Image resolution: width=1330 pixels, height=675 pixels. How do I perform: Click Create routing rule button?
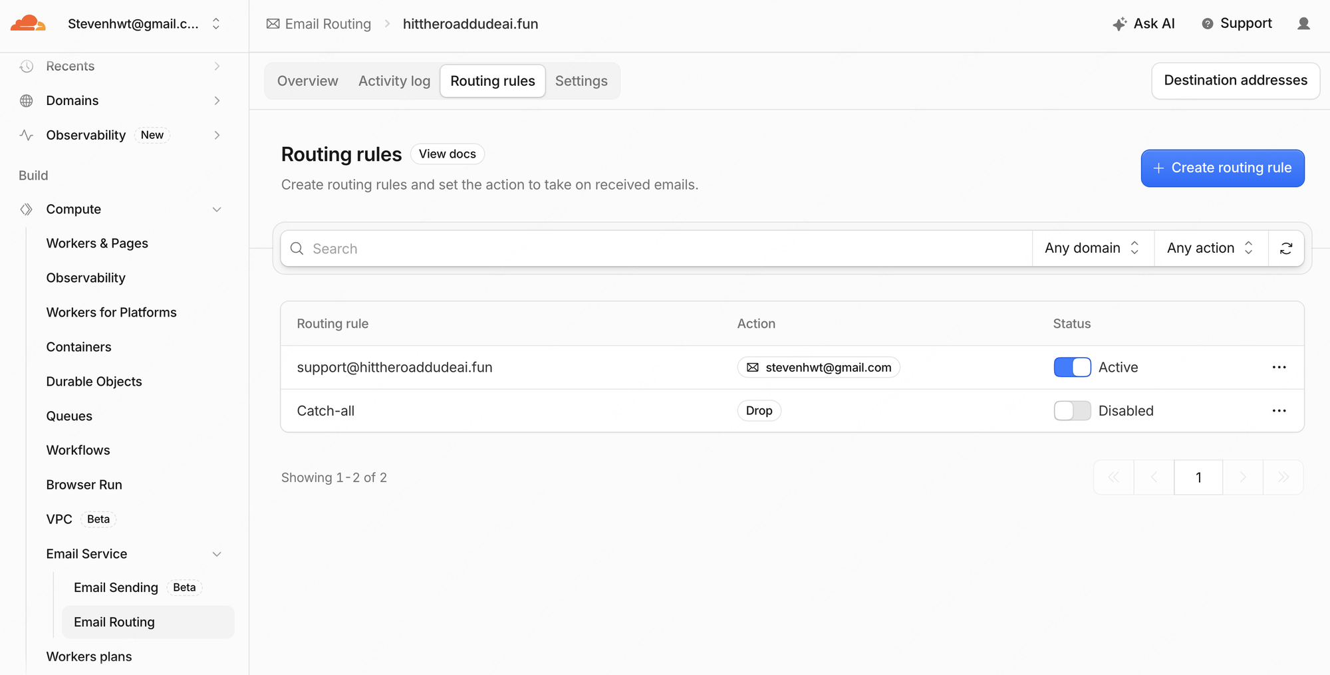(1222, 168)
